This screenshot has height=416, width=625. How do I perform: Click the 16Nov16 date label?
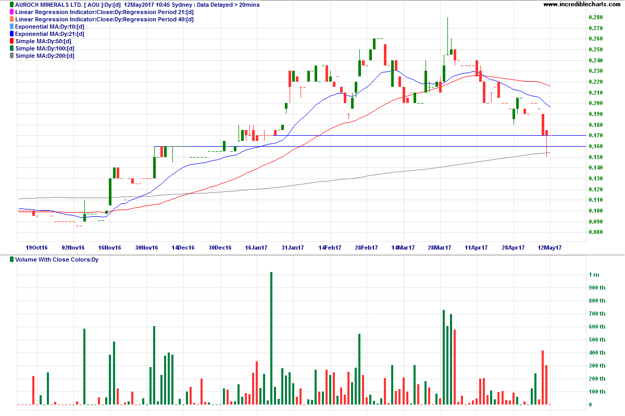coord(109,248)
